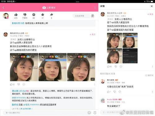Open three-dot menu in pink header
Viewport: 155px width, 116px height.
(x=95, y=8)
